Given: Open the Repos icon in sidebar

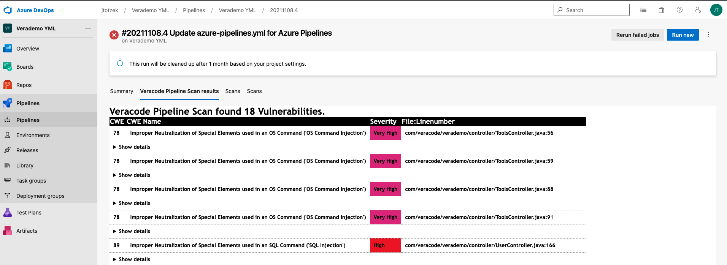Looking at the screenshot, I should 8,85.
